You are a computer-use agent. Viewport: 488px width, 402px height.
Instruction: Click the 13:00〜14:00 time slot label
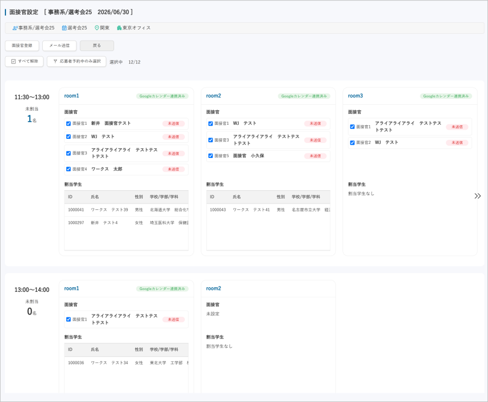32,290
